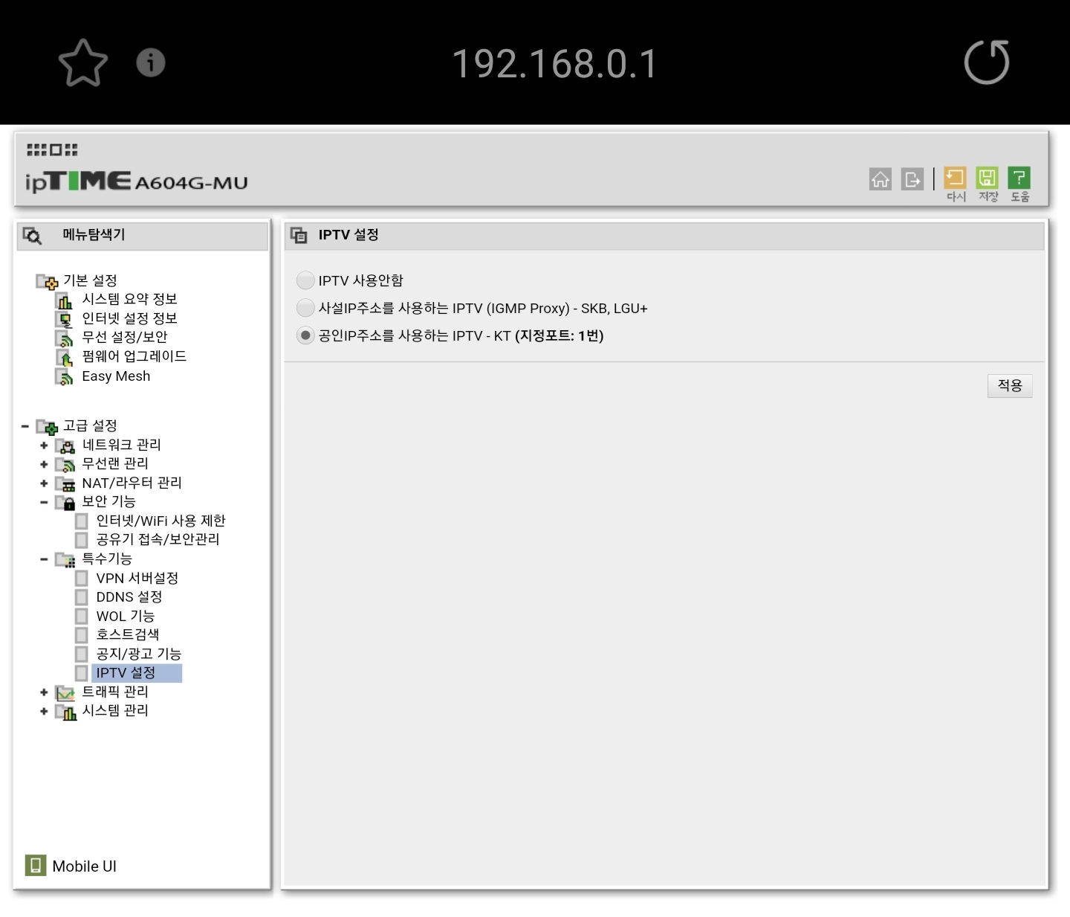Open 공유기 접속/보안관리

point(158,539)
